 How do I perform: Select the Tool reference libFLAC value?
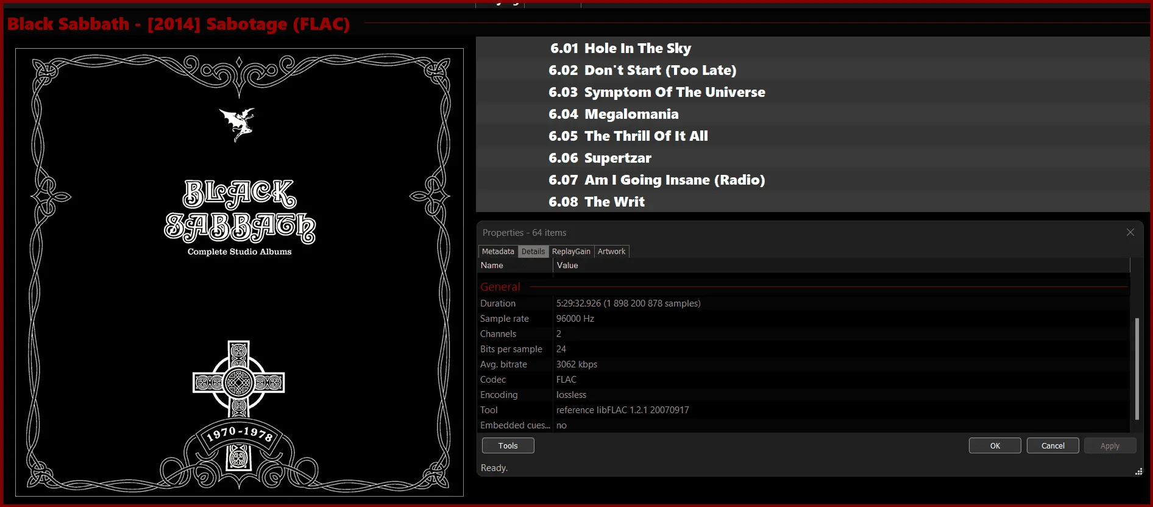(623, 409)
